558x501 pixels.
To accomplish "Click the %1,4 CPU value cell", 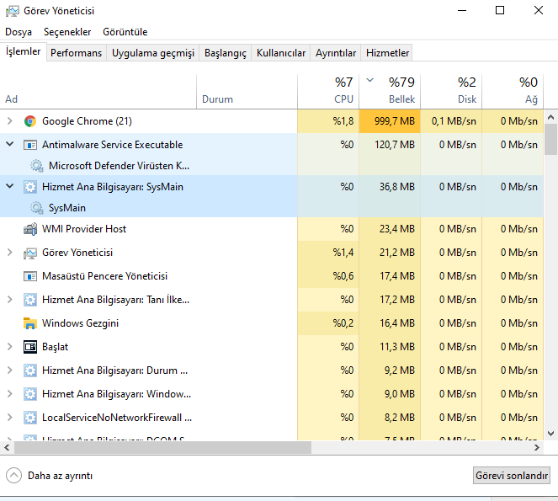I will 328,253.
